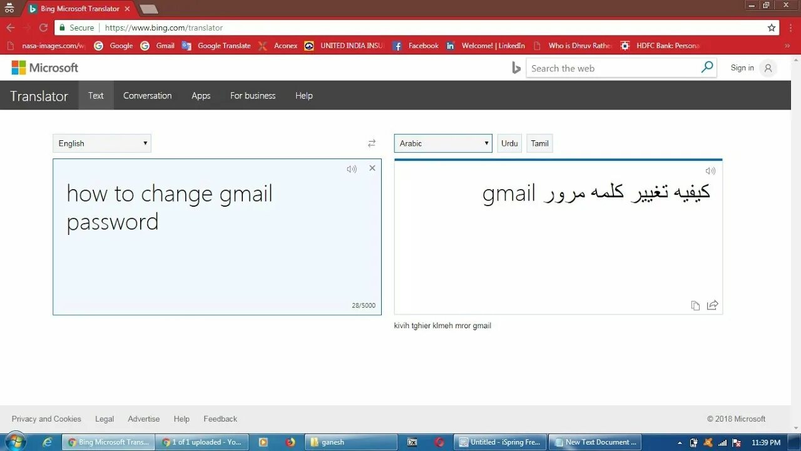Open the HDFC Bank bookmark

tap(660, 46)
